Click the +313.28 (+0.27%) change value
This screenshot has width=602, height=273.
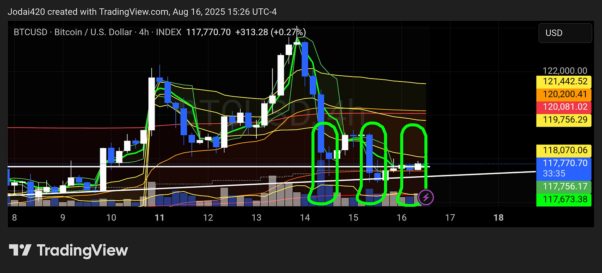pyautogui.click(x=271, y=32)
